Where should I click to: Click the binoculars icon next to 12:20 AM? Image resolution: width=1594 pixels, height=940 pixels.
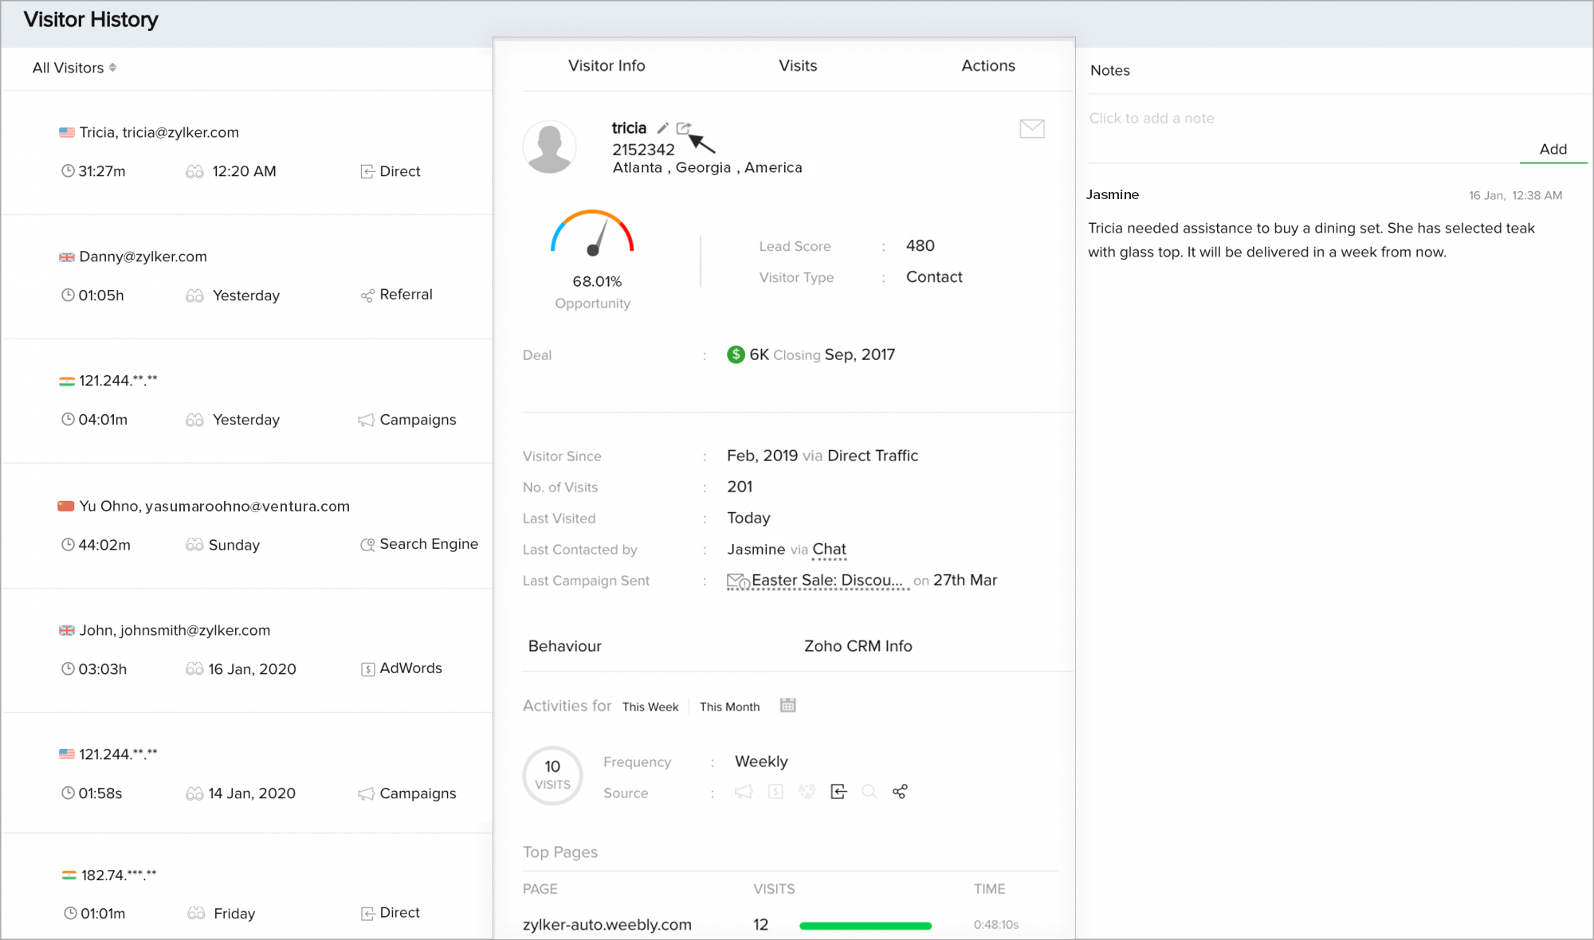click(194, 171)
